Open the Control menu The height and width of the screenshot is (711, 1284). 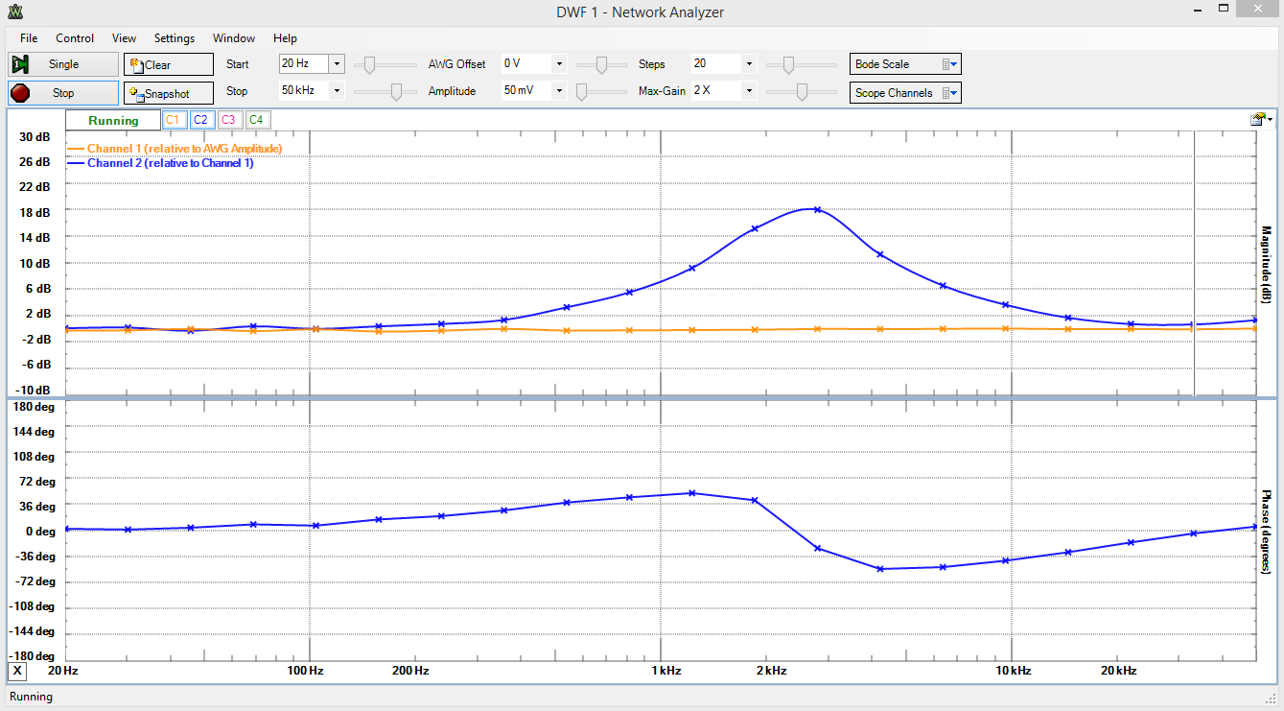pos(75,38)
